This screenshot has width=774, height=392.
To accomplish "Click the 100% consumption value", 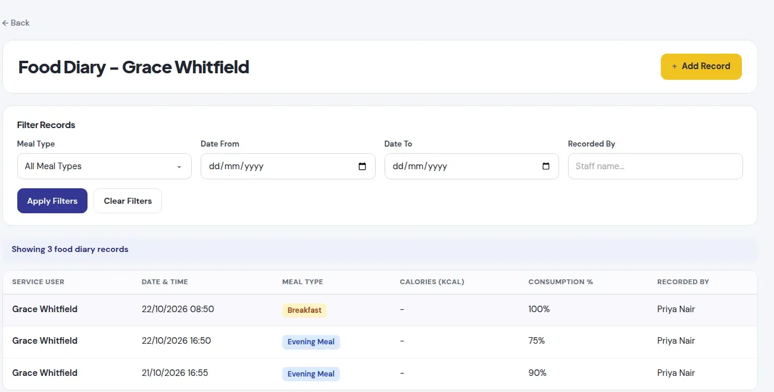I will pos(539,309).
